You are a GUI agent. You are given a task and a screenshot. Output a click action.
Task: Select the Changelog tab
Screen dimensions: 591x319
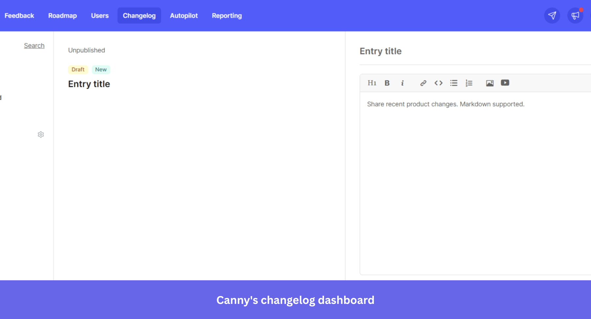click(139, 15)
